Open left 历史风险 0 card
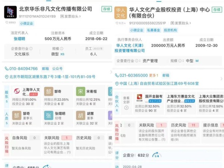 (90, 145)
